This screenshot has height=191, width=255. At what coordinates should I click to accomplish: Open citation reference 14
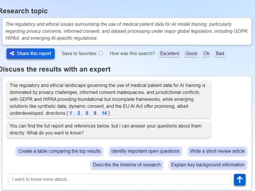pyautogui.click(x=104, y=113)
